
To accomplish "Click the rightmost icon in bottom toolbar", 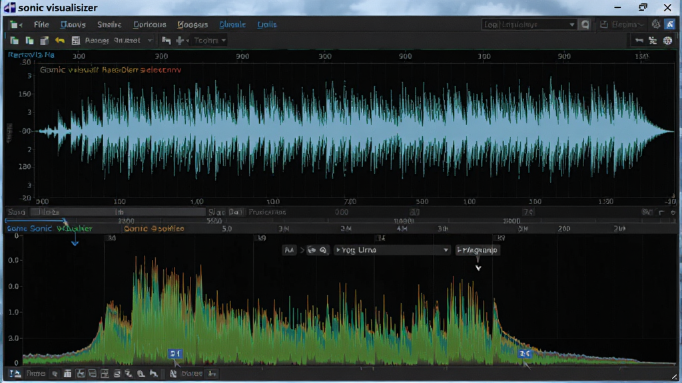I will pos(212,374).
